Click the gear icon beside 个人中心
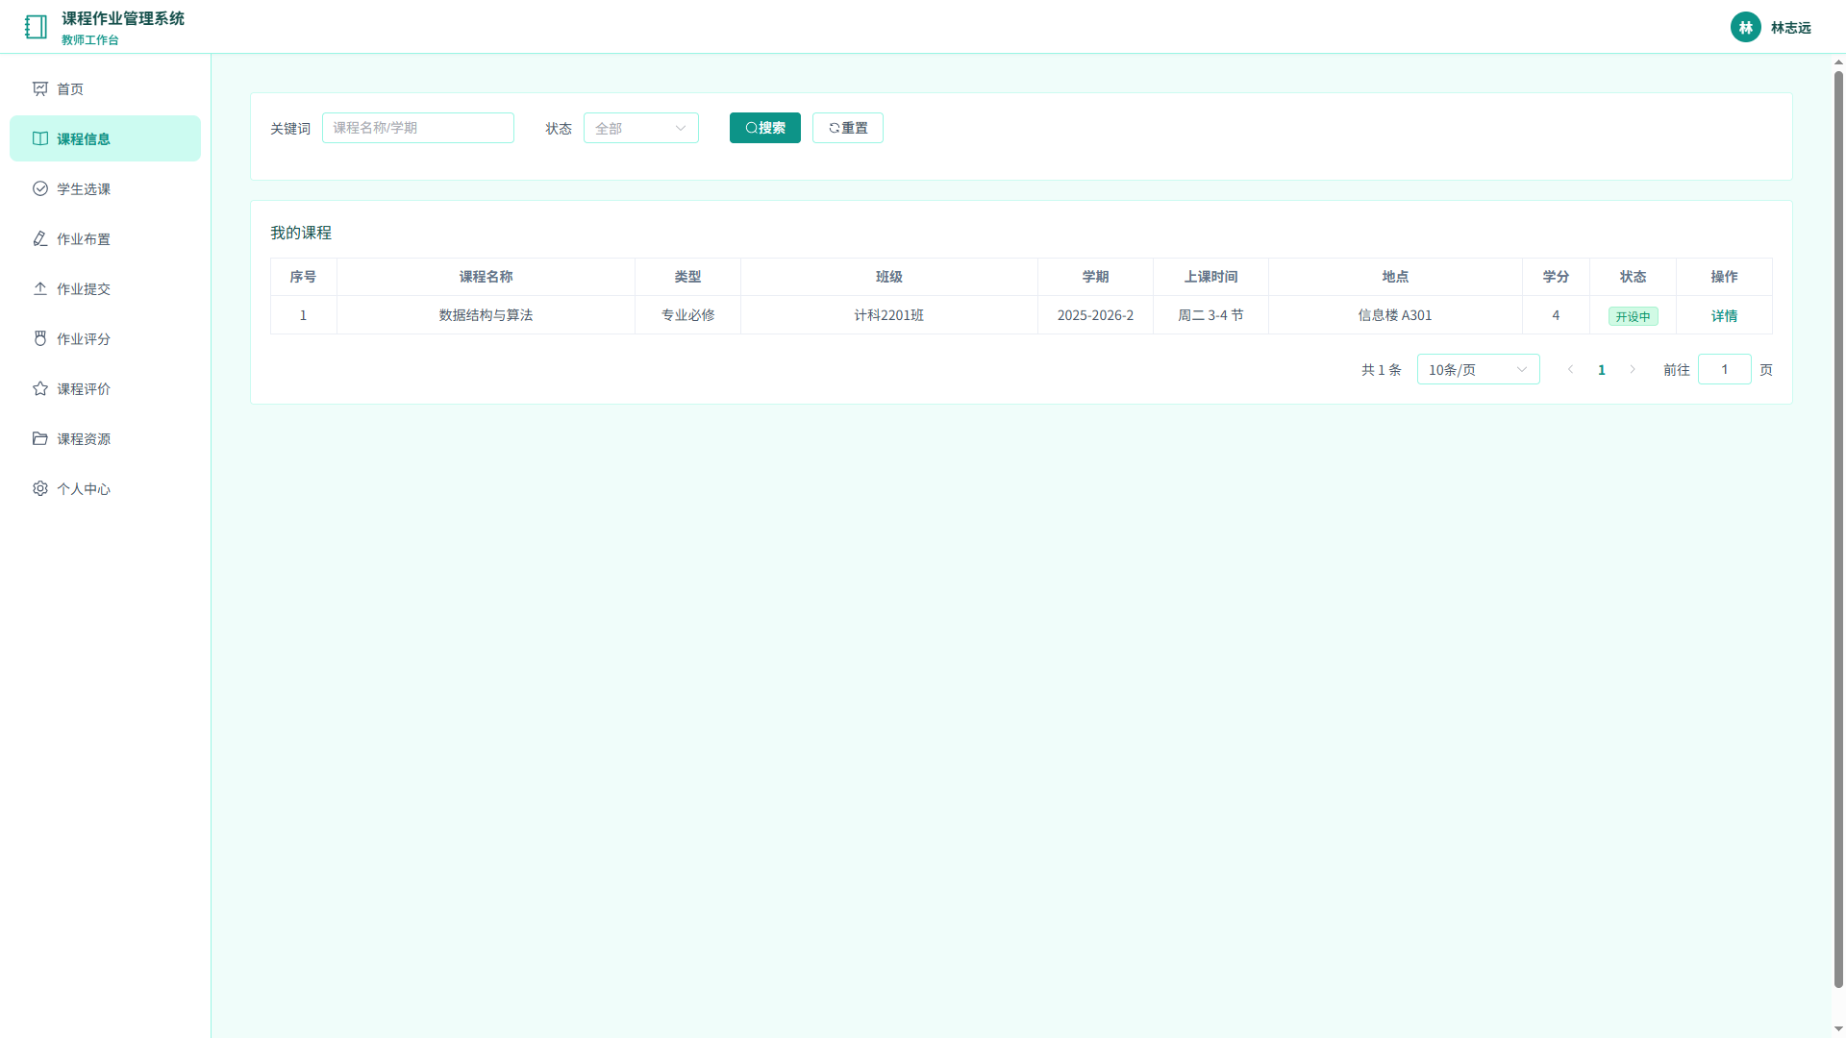 click(x=40, y=488)
